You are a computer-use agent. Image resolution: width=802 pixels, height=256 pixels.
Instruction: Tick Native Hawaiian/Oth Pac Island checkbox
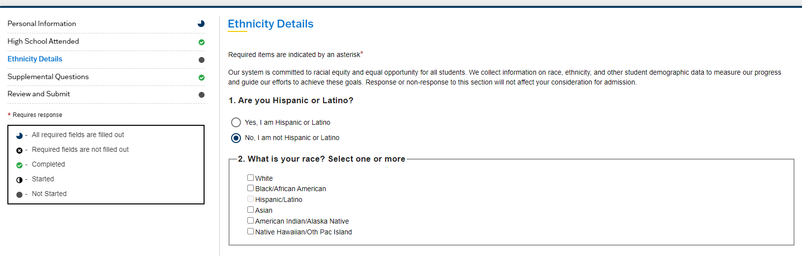251,231
